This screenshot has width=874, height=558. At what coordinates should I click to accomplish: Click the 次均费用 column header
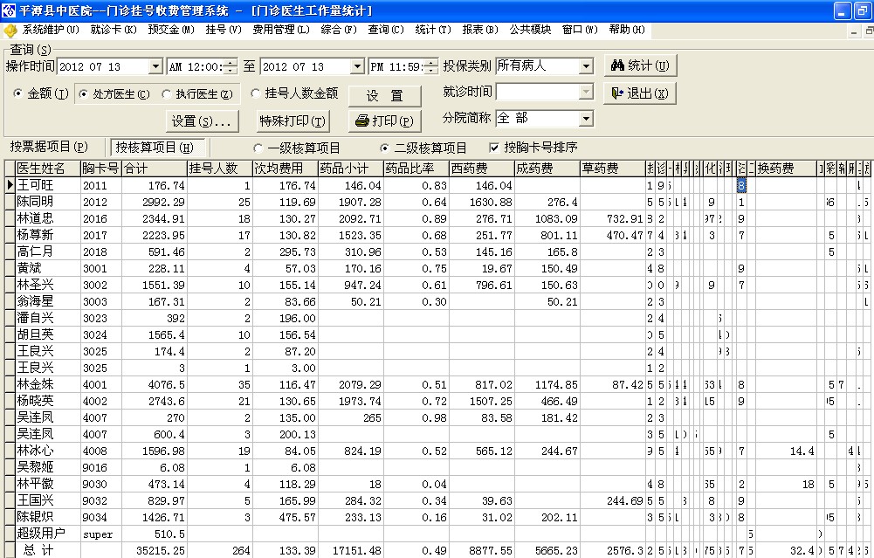click(x=285, y=169)
